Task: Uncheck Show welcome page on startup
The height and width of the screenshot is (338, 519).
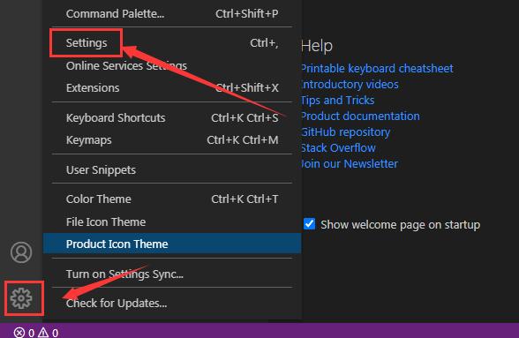Action: pos(310,224)
